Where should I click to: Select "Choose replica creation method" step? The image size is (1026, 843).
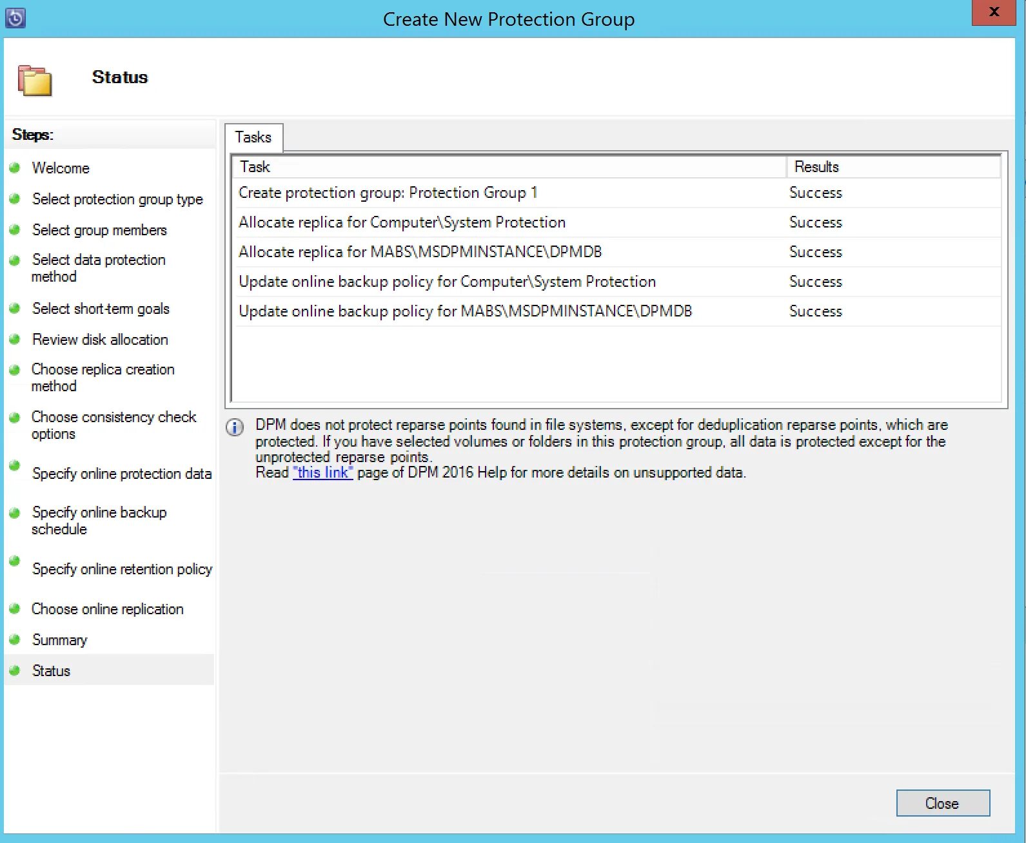point(103,378)
